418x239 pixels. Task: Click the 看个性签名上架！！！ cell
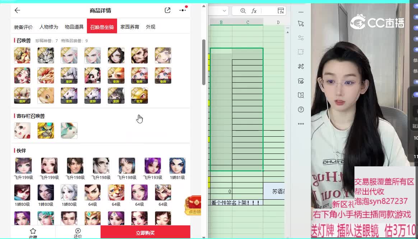click(237, 203)
